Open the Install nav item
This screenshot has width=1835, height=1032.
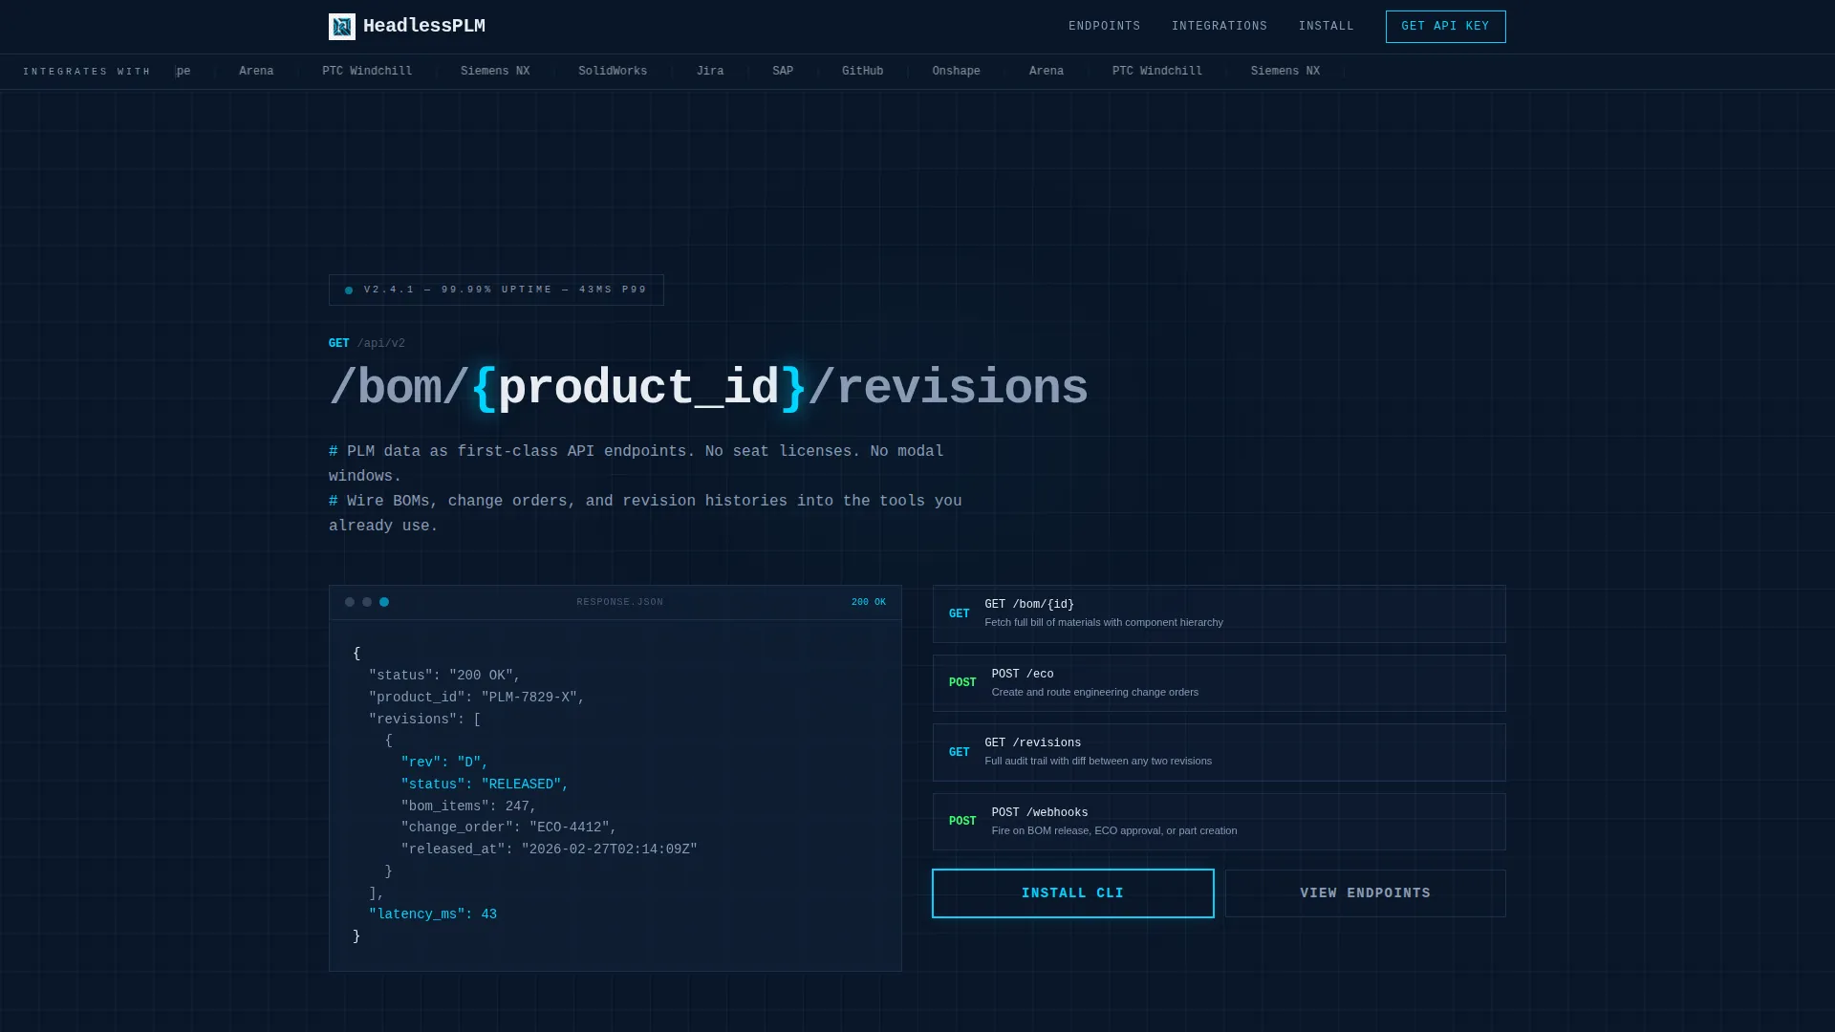tap(1326, 27)
